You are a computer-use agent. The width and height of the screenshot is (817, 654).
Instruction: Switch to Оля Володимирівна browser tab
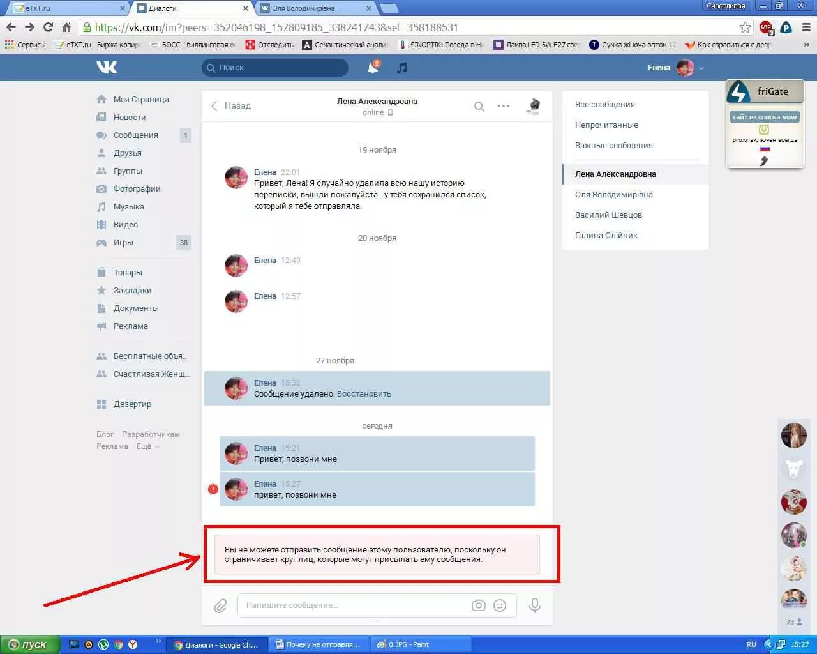coord(316,8)
